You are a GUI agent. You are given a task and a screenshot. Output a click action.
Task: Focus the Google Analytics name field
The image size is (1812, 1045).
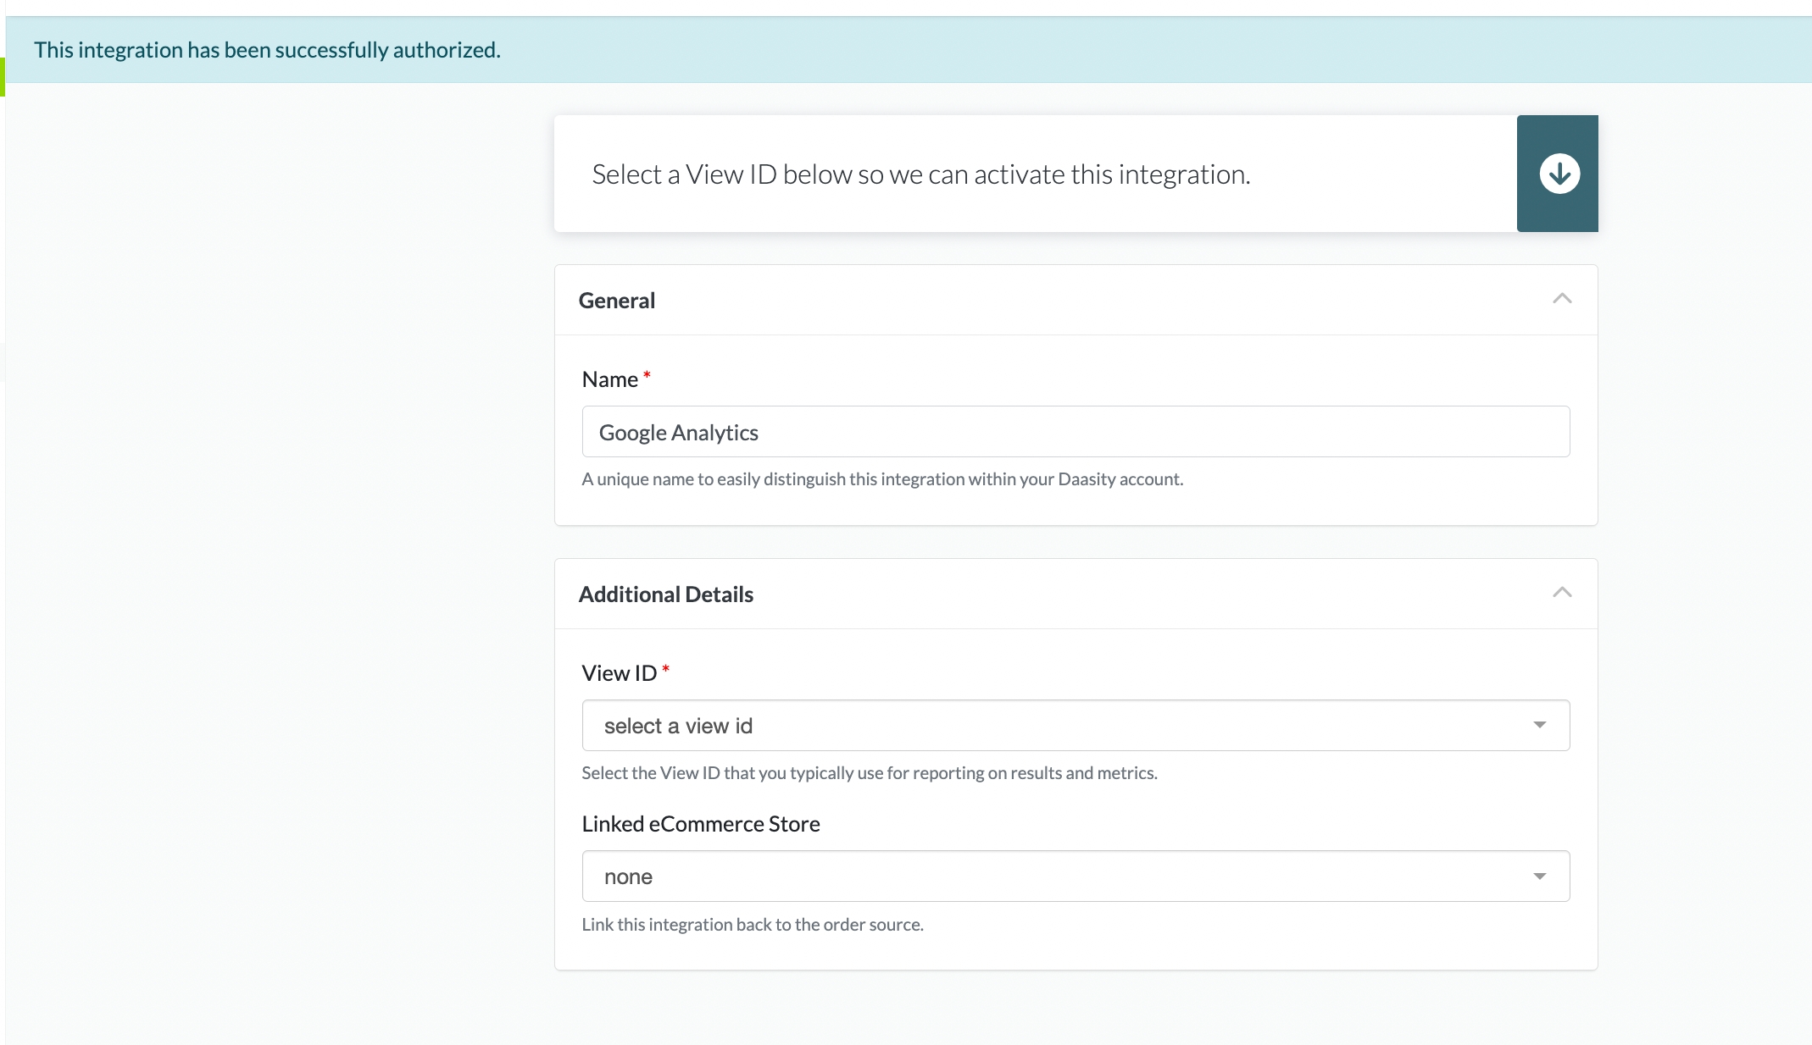[x=1075, y=432]
